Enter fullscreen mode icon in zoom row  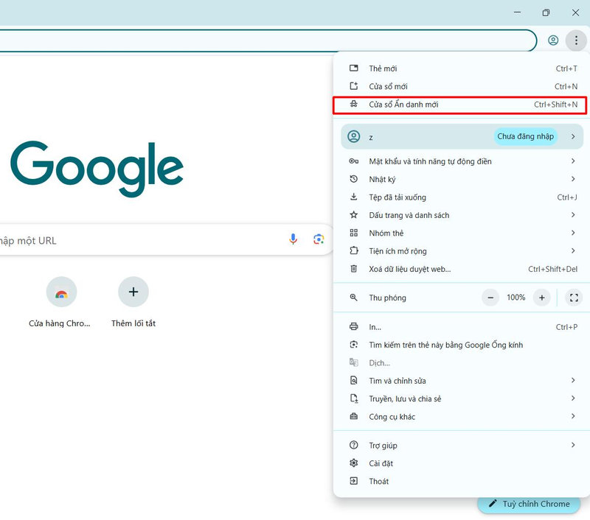[574, 298]
